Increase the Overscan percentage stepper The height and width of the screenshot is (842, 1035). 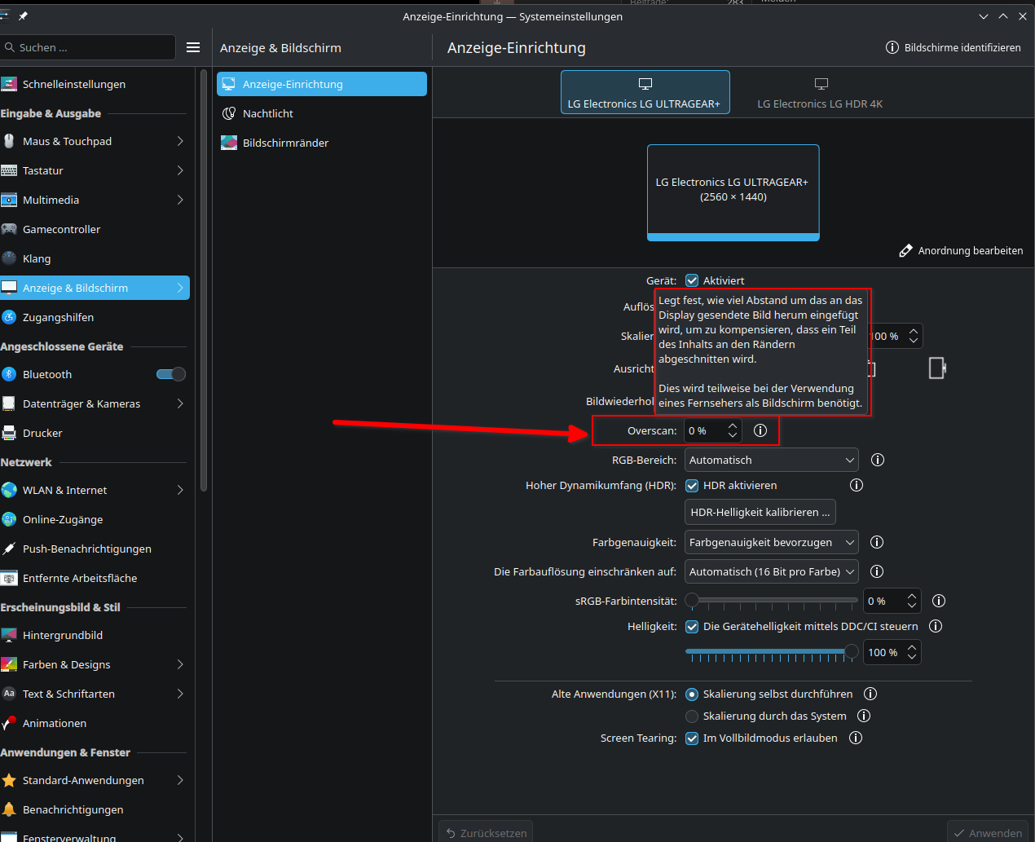click(733, 425)
